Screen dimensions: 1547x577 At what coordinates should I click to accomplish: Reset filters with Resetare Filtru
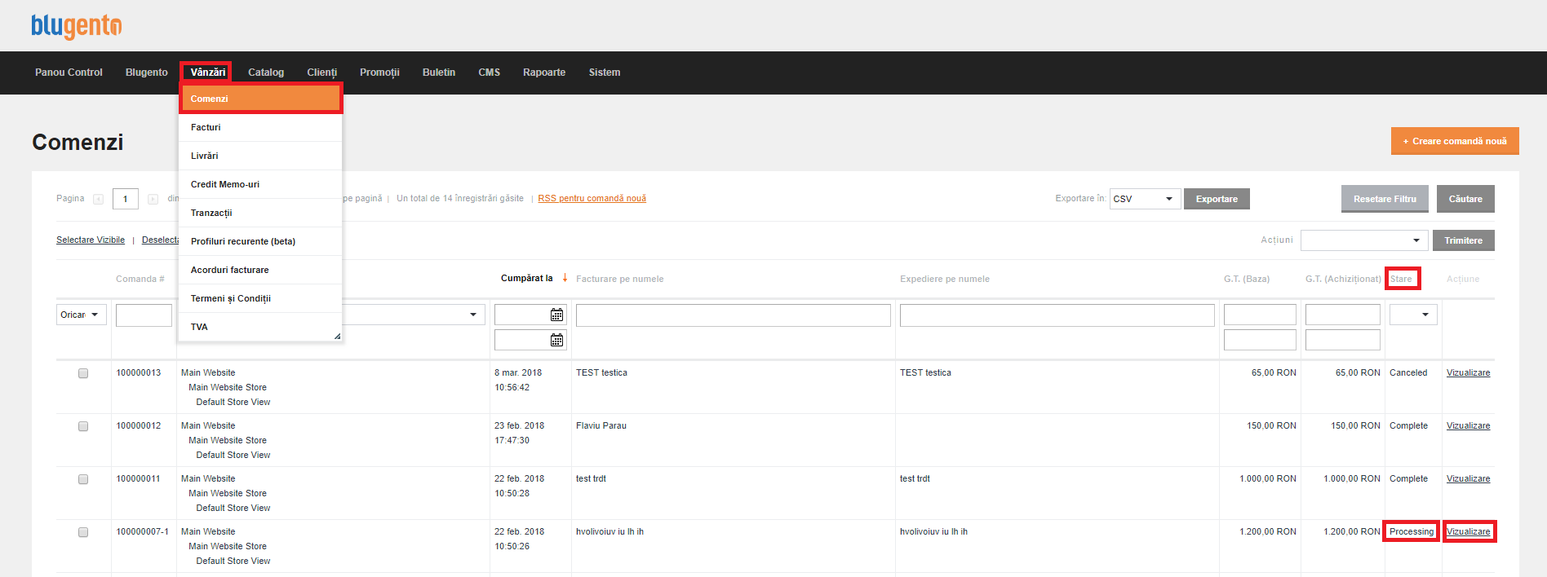point(1385,199)
